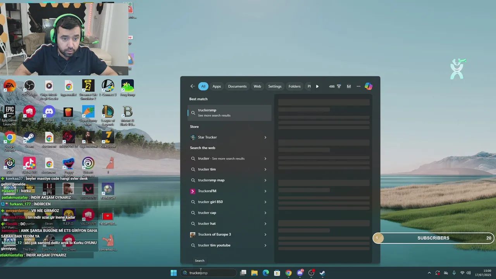Select the Google Chrome desktop shortcut
Screen dimensions: 496x279
pyautogui.click(x=10, y=141)
